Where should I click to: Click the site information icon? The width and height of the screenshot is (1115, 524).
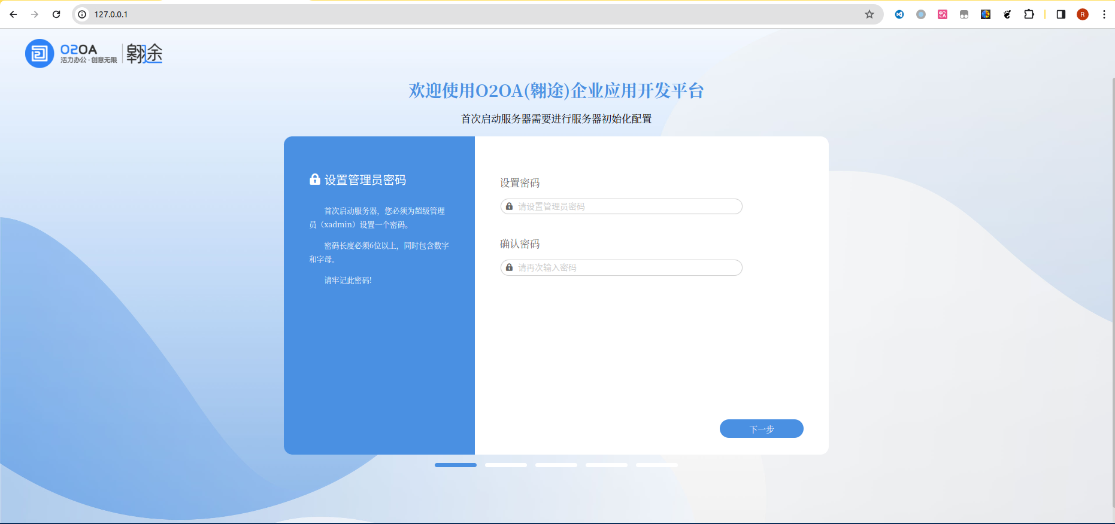tap(83, 14)
